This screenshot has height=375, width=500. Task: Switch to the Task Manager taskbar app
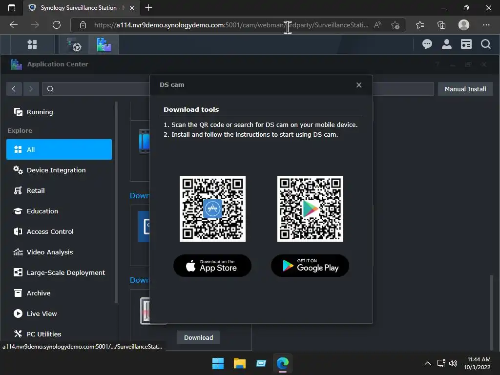click(x=74, y=44)
